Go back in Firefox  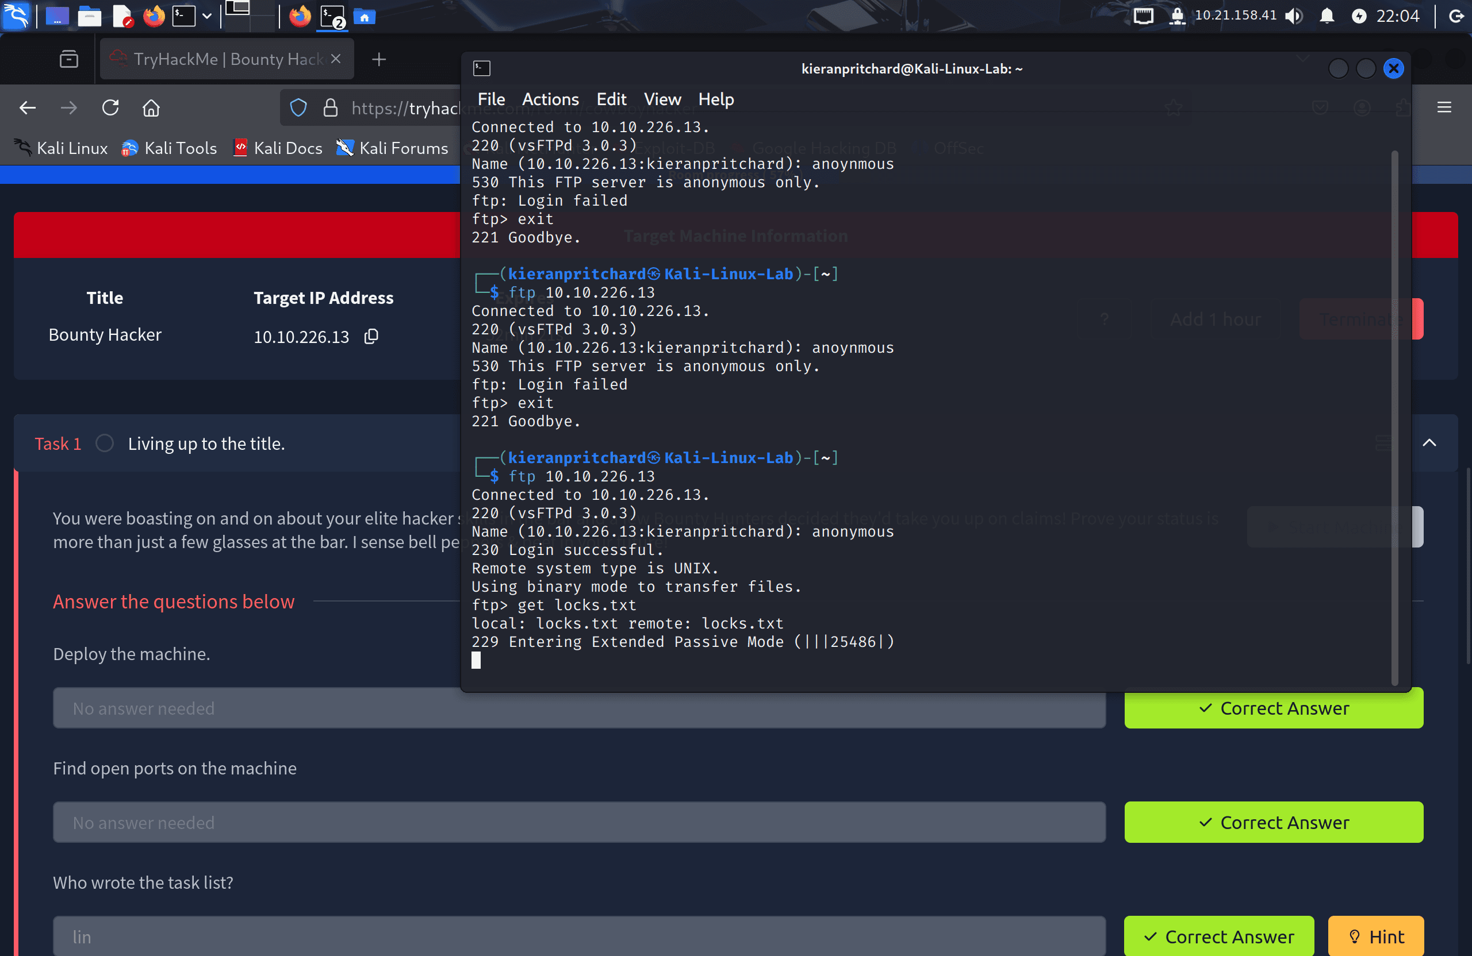tap(28, 108)
